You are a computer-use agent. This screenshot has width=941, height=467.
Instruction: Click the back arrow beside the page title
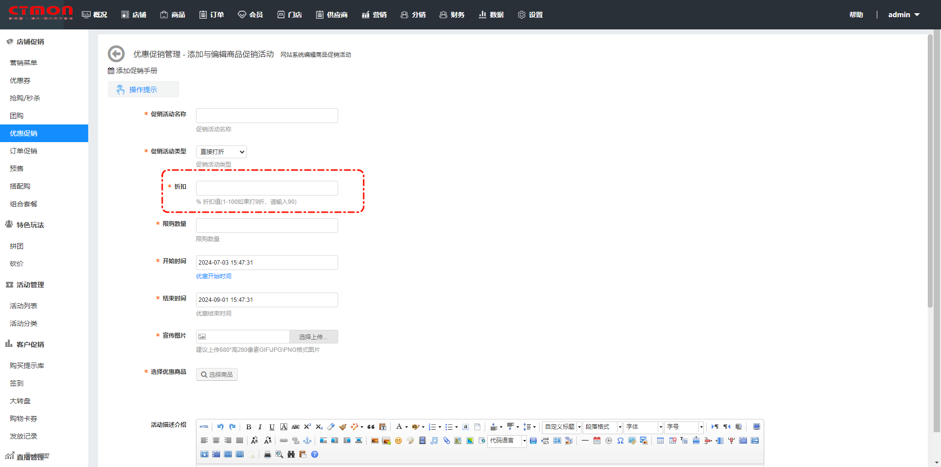pyautogui.click(x=116, y=54)
